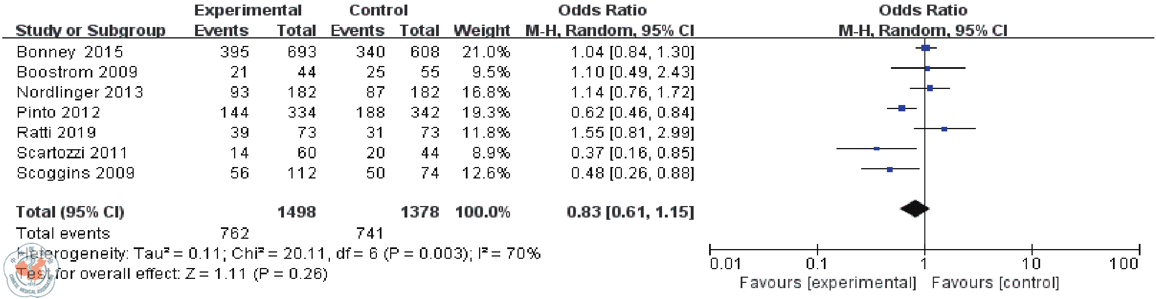Click the Scartozzi 2011 blue square marker

click(877, 149)
